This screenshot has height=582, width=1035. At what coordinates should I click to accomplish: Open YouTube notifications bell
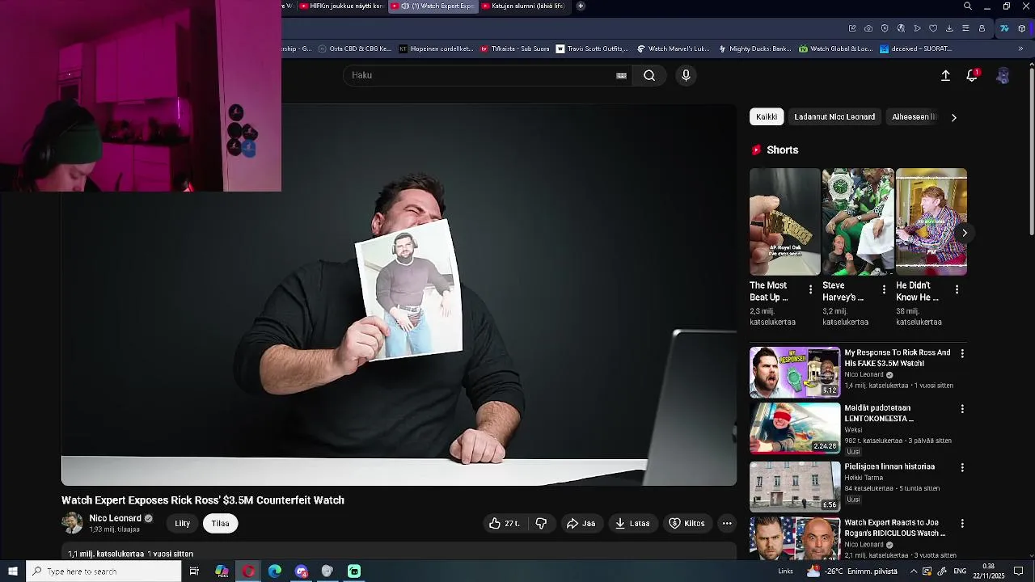click(x=972, y=75)
